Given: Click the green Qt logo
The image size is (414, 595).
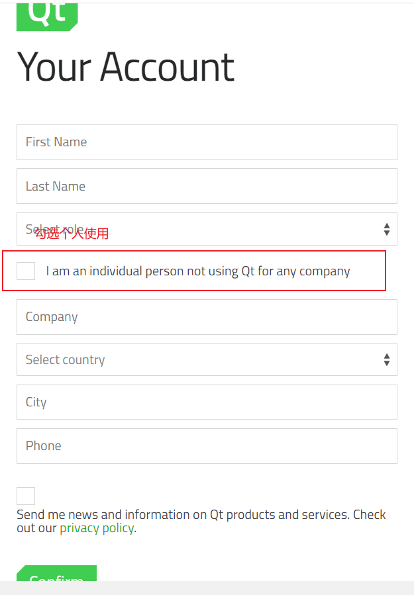Looking at the screenshot, I should click(46, 15).
